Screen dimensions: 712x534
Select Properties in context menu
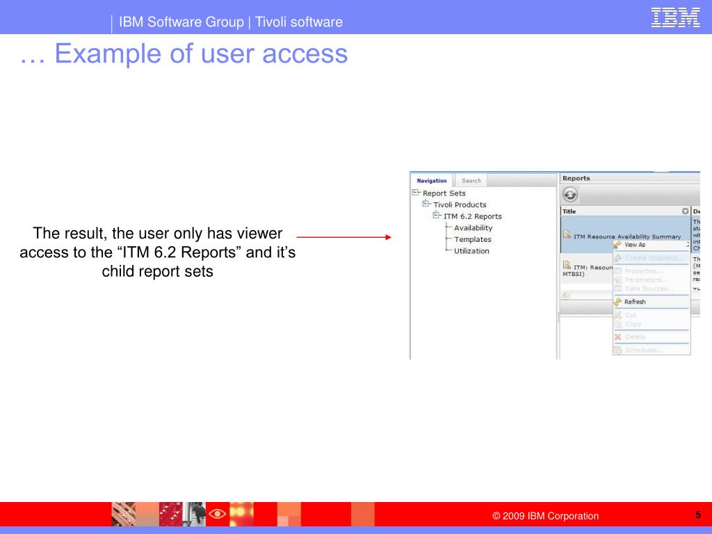652,271
